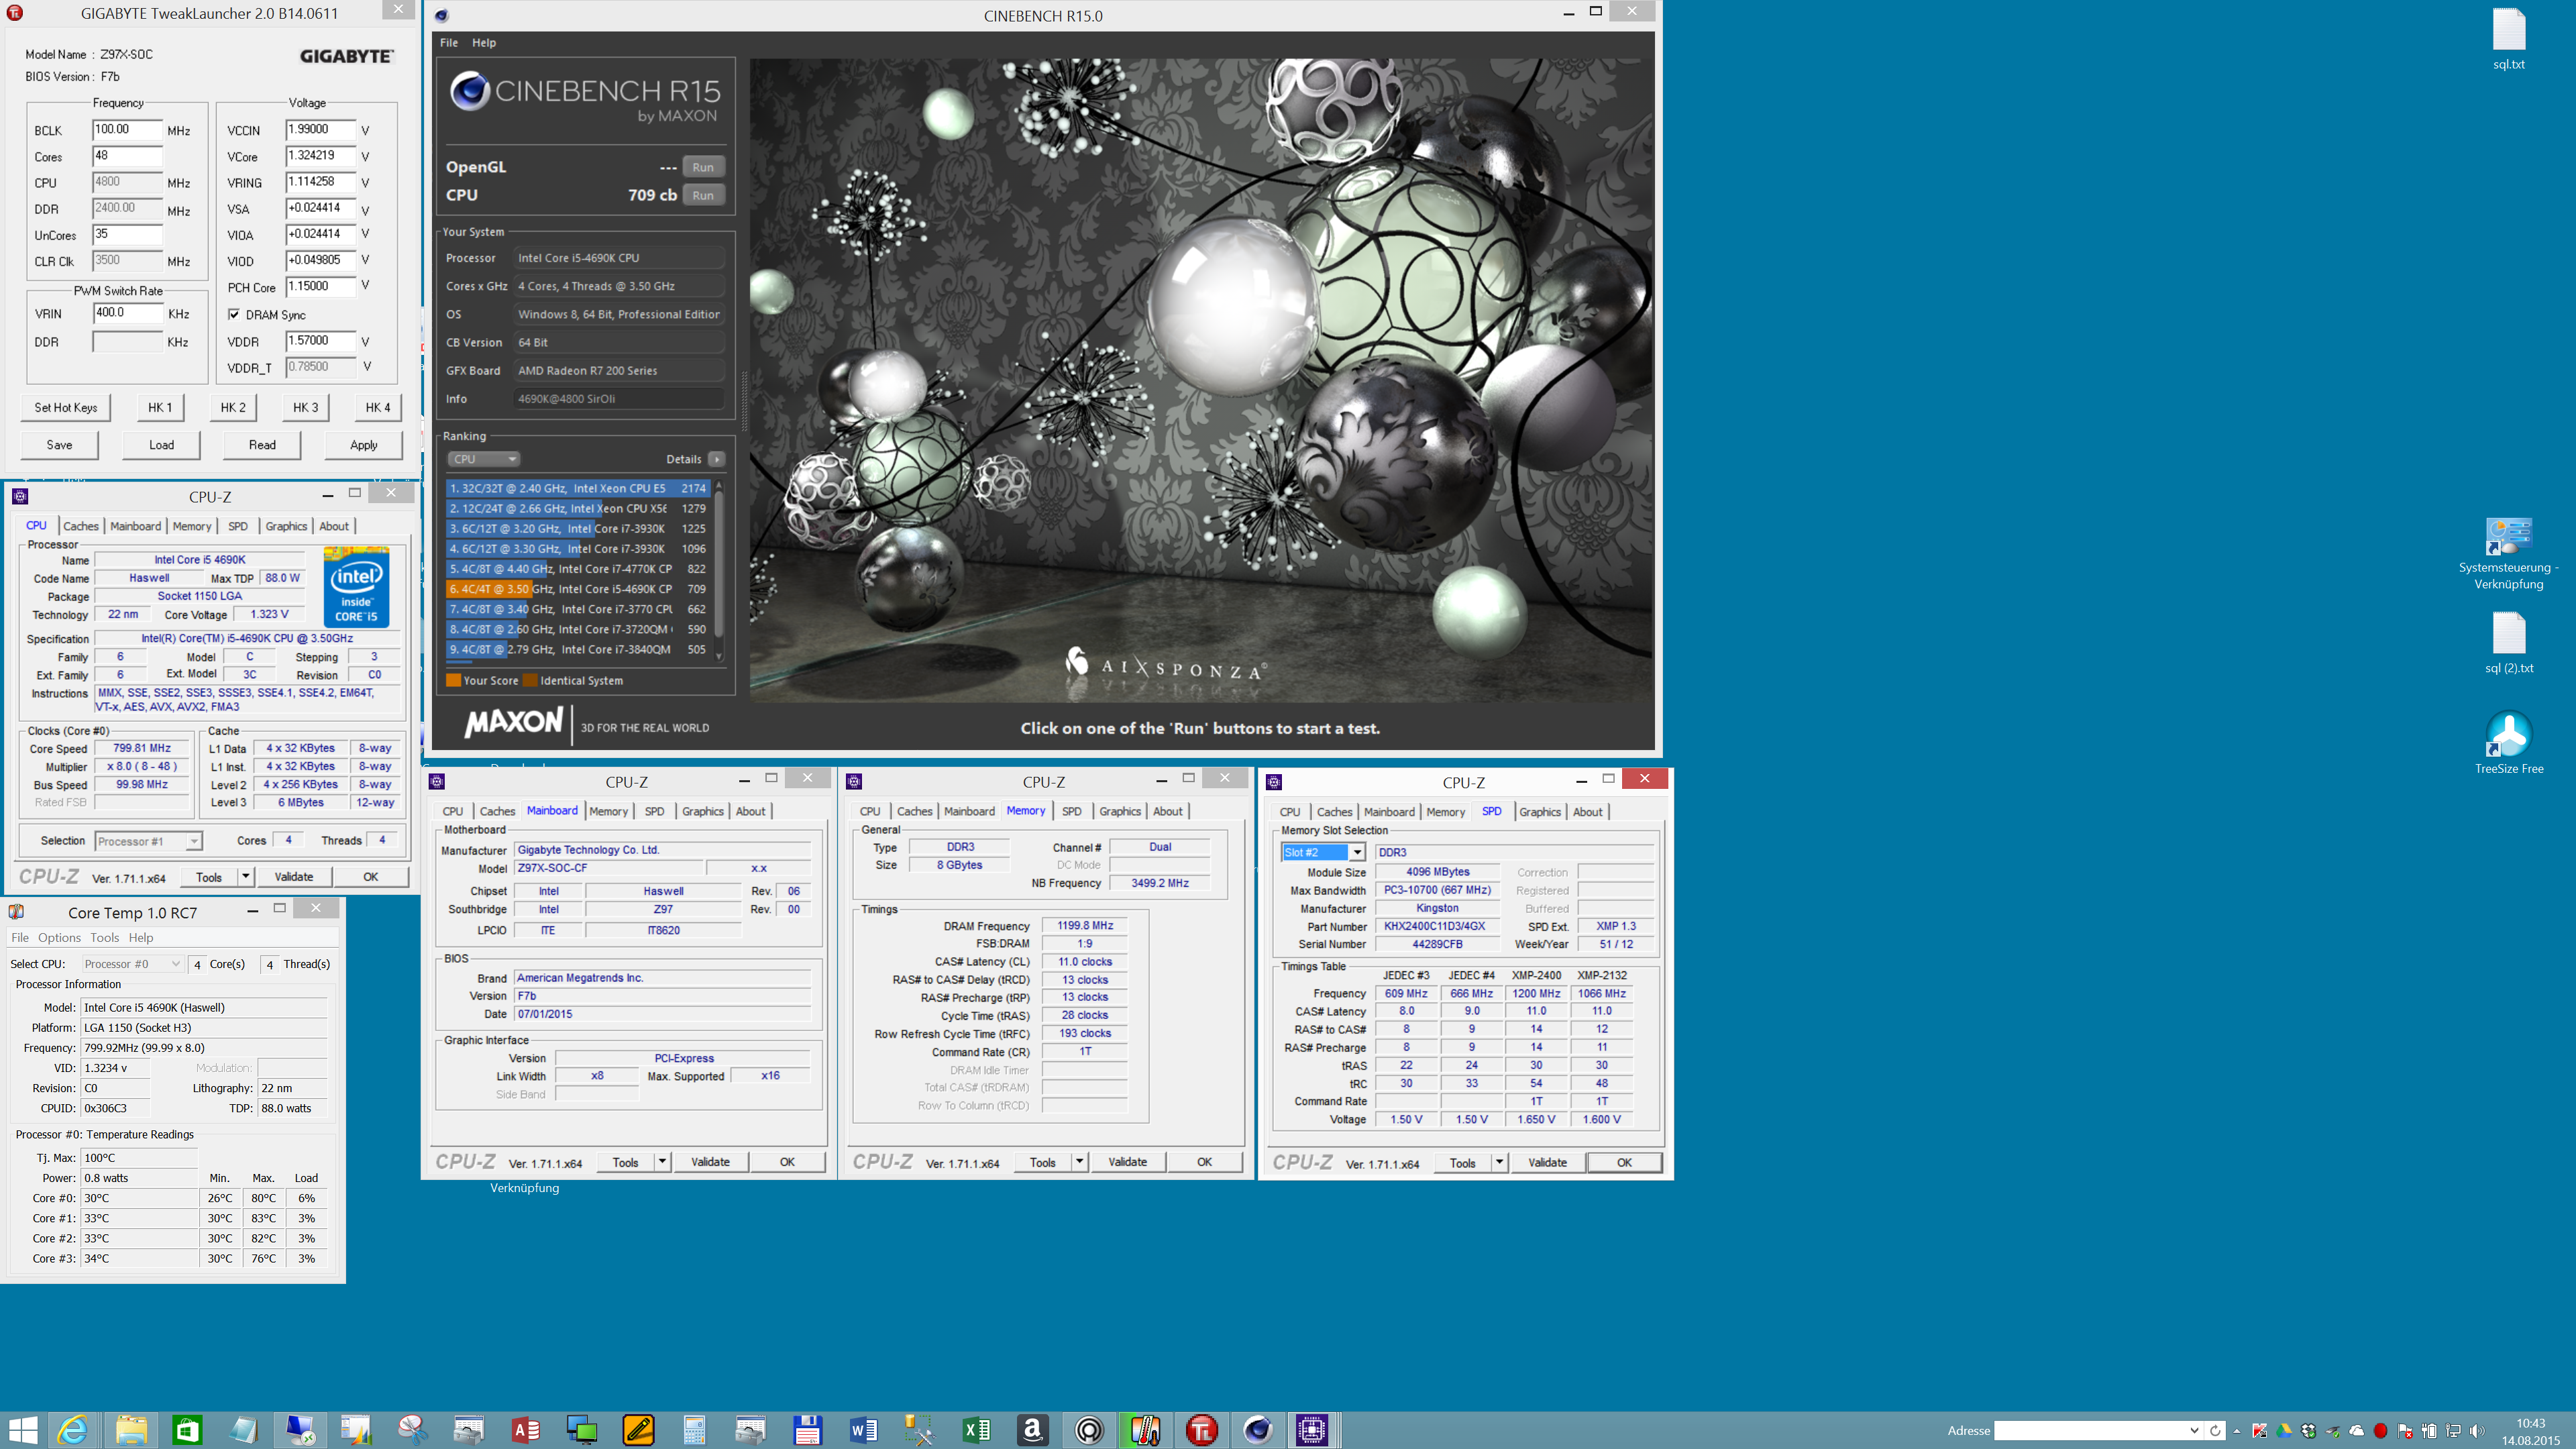
Task: Click the volume speaker tray icon
Action: tap(2476, 1431)
